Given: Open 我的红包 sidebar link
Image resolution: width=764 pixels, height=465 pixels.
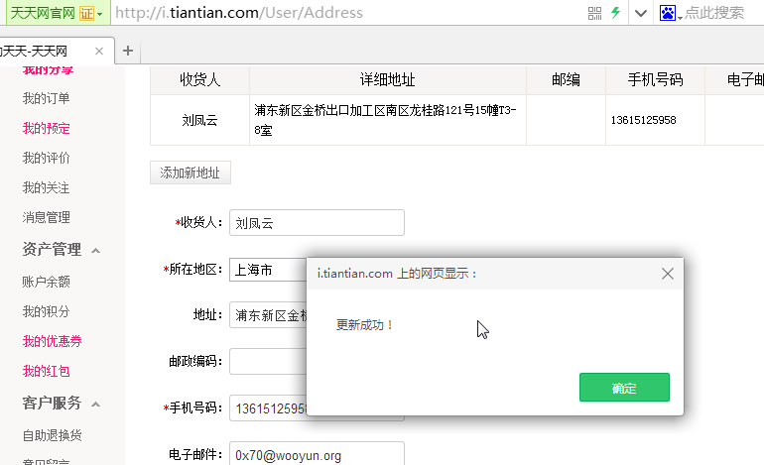Looking at the screenshot, I should click(47, 371).
